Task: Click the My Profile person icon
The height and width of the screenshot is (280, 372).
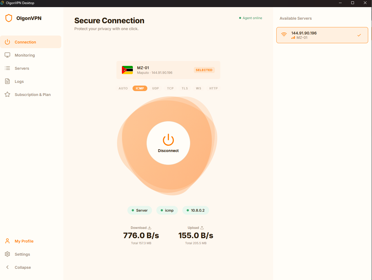Action: coord(7,241)
